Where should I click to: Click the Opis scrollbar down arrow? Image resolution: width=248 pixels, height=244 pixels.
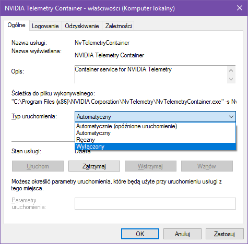(x=231, y=79)
